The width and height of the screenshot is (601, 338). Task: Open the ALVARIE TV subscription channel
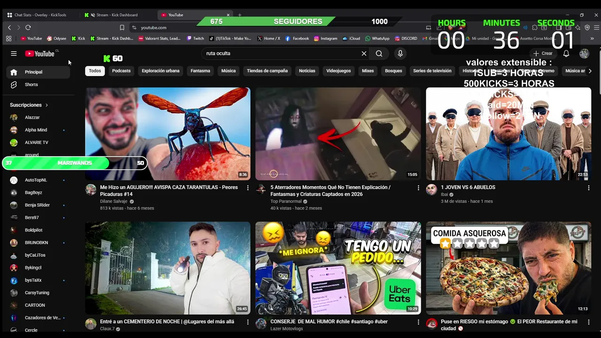[38, 142]
